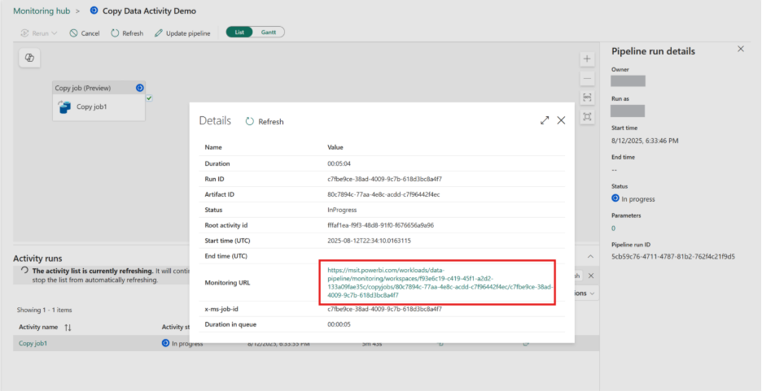This screenshot has height=391, width=762.
Task: Click the zoom to fit icon
Action: (x=587, y=98)
